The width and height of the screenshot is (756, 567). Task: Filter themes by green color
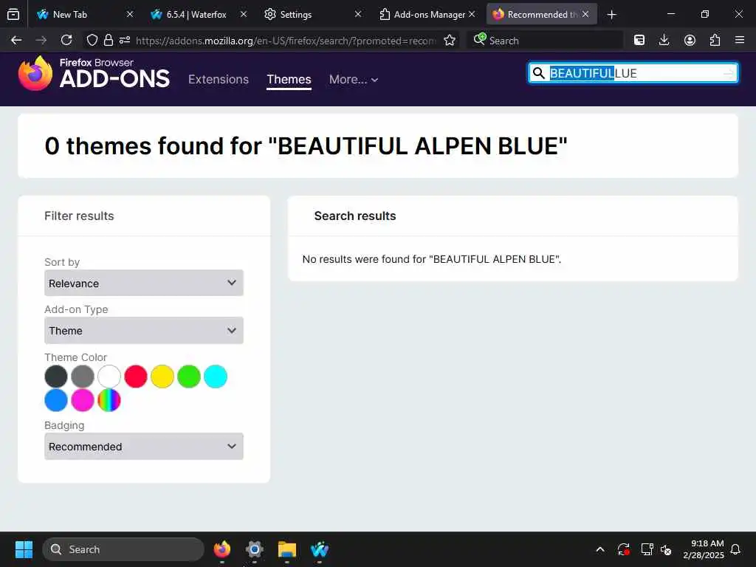(188, 376)
